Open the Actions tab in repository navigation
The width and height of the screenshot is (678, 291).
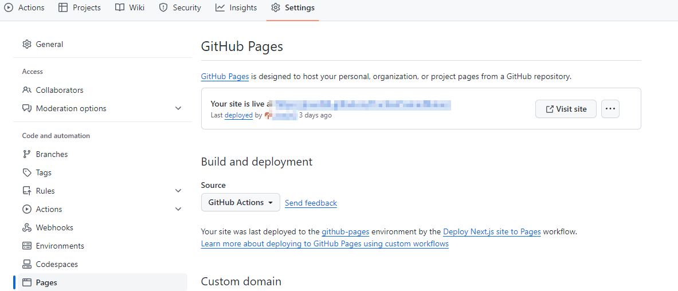[23, 8]
